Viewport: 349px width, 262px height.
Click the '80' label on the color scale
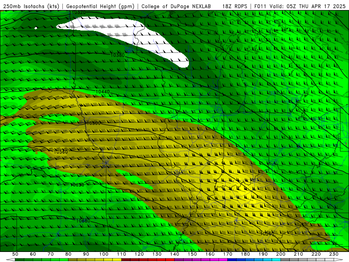[x=68, y=254]
